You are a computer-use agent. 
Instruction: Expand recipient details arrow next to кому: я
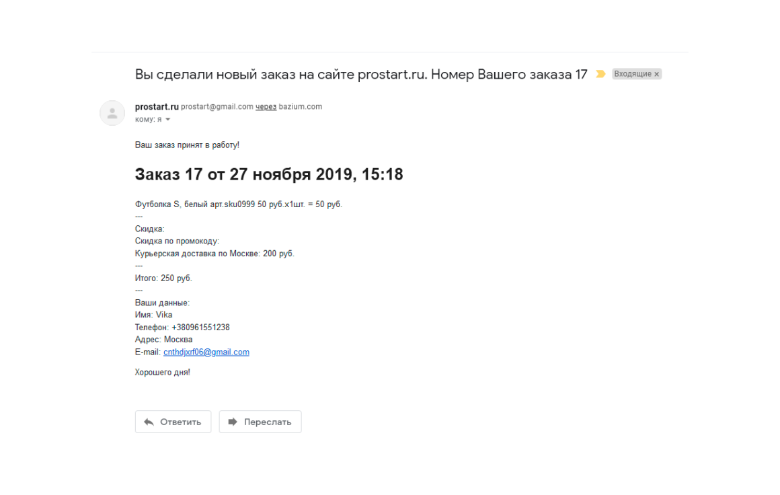[x=167, y=120]
